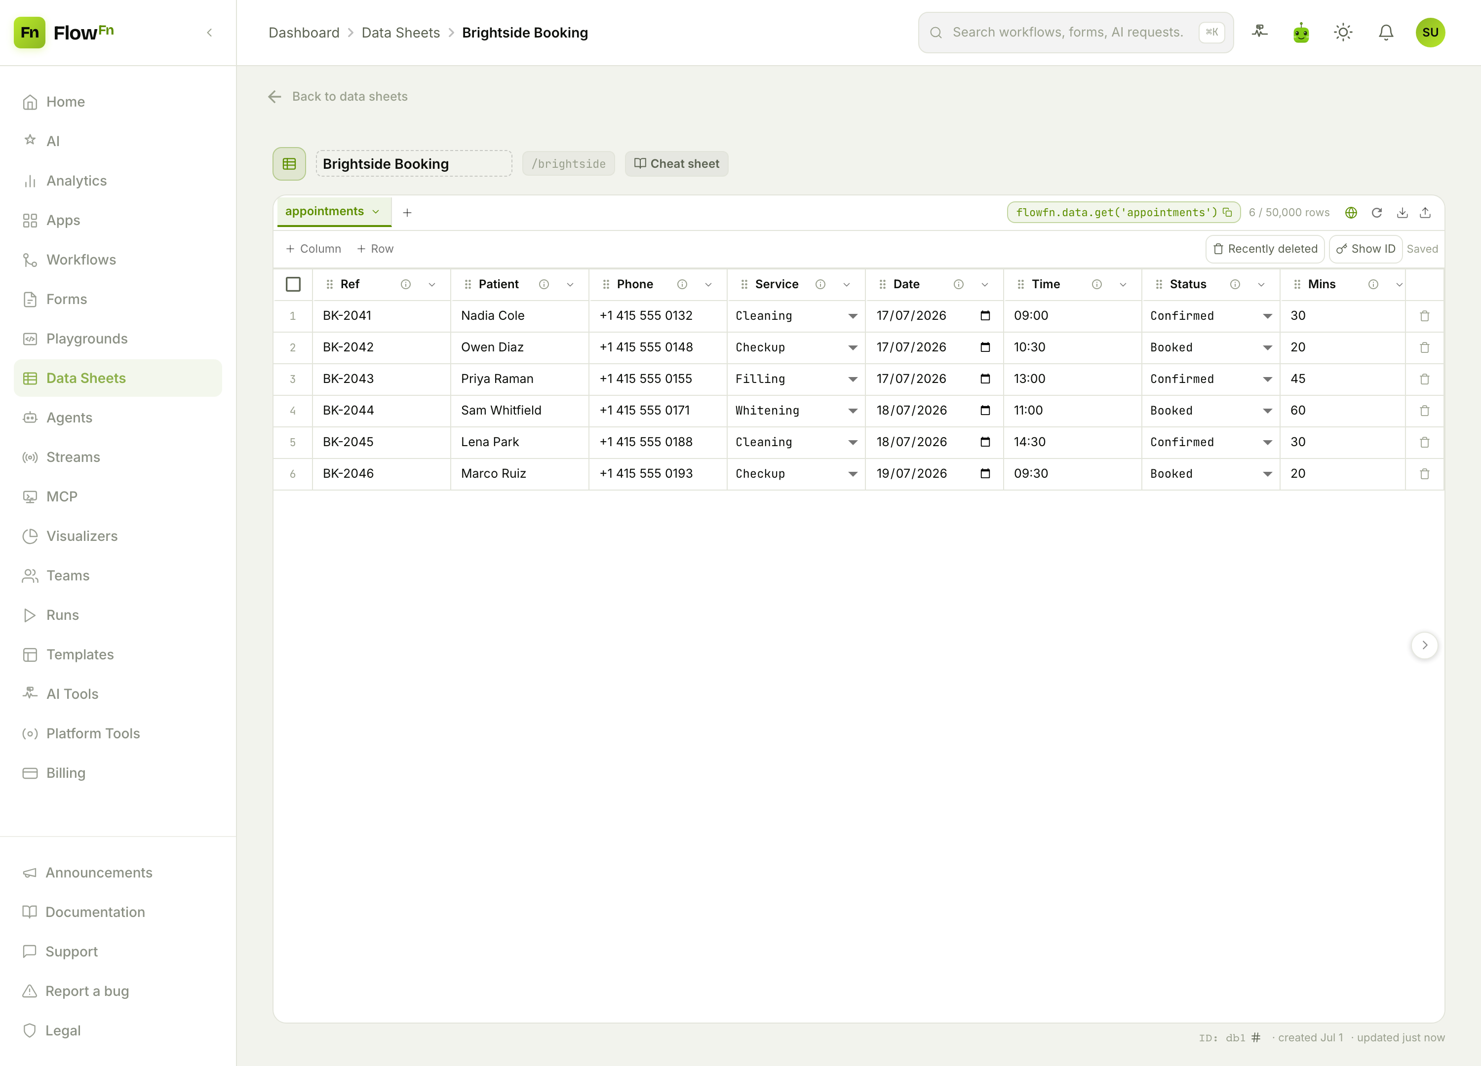The height and width of the screenshot is (1066, 1481).
Task: Open the Cheat sheet
Action: coord(676,164)
